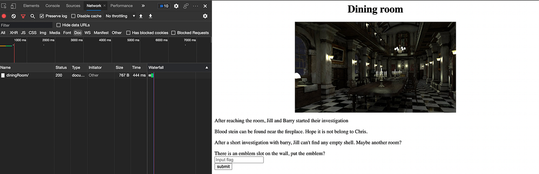This screenshot has width=539, height=174.
Task: Toggle the red filter funnel icon
Action: pos(23,16)
